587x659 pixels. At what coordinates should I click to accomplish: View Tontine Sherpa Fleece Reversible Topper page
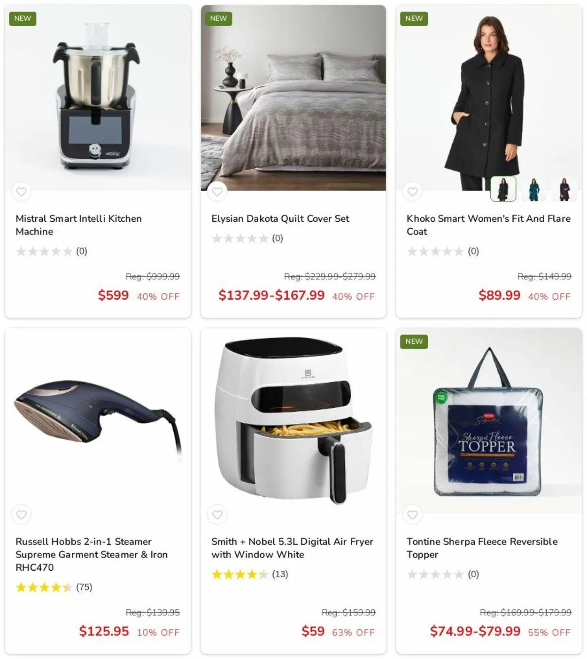click(482, 548)
